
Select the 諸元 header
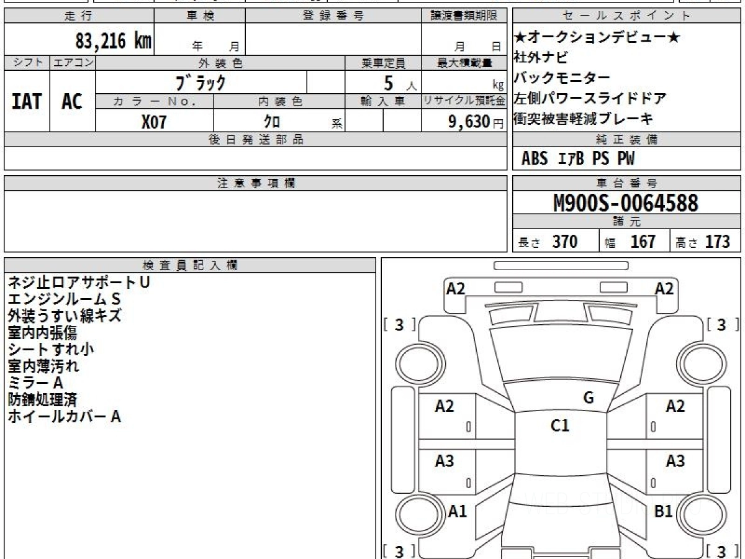627,222
